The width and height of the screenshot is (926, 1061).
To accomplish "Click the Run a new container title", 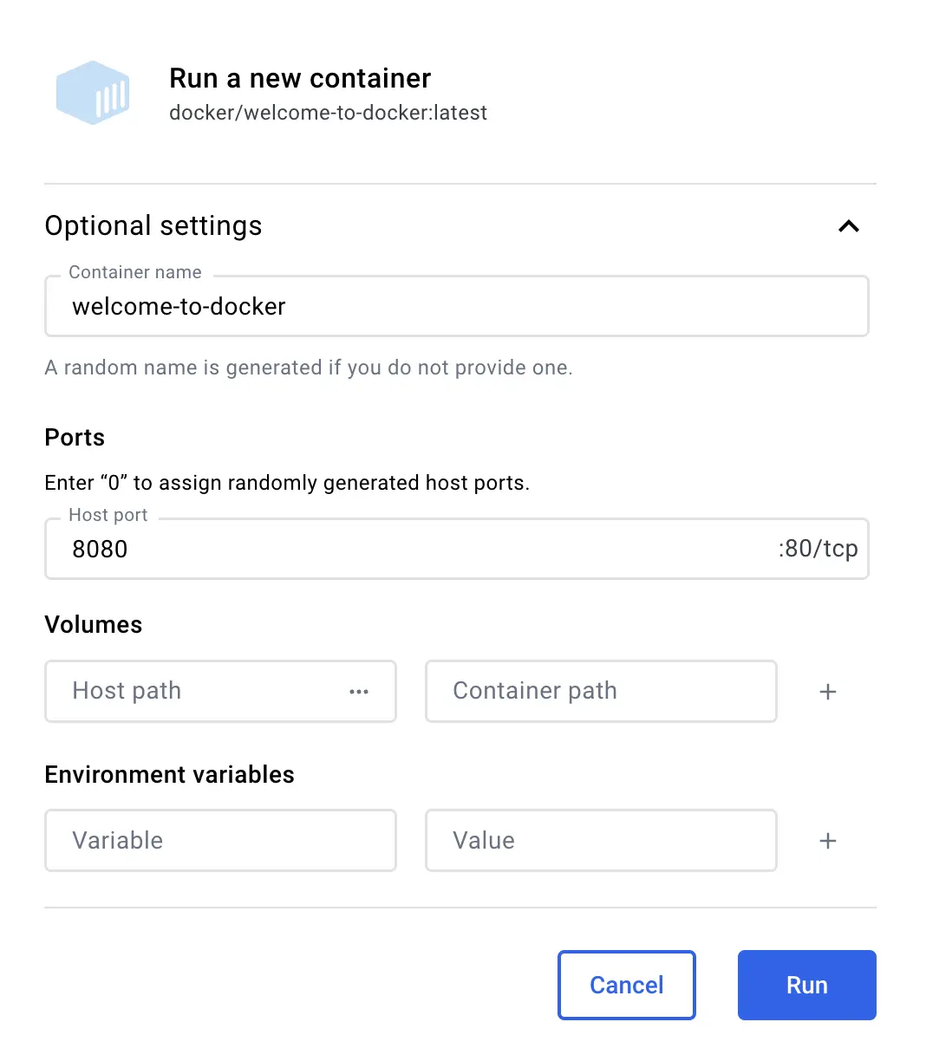I will (300, 78).
